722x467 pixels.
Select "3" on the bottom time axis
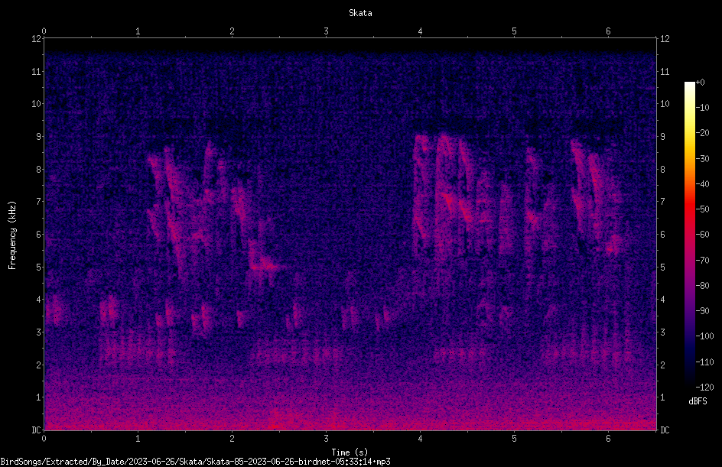click(326, 439)
